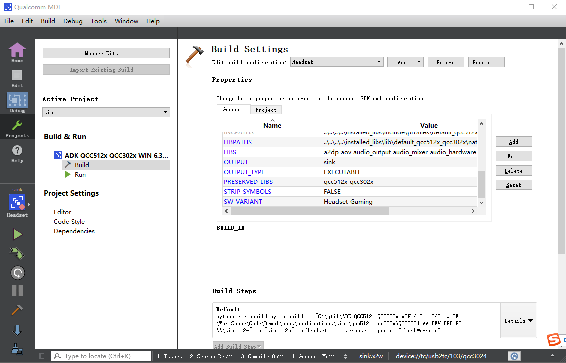Open the Add Build Step dropdown
Viewport: 566px width, 363px height.
tap(238, 346)
